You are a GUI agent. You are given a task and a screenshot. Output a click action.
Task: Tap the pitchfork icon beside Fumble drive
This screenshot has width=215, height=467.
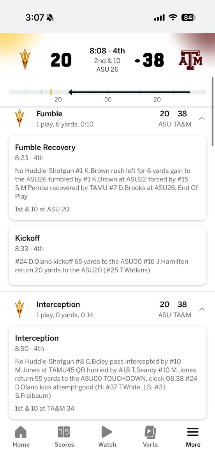(19, 118)
